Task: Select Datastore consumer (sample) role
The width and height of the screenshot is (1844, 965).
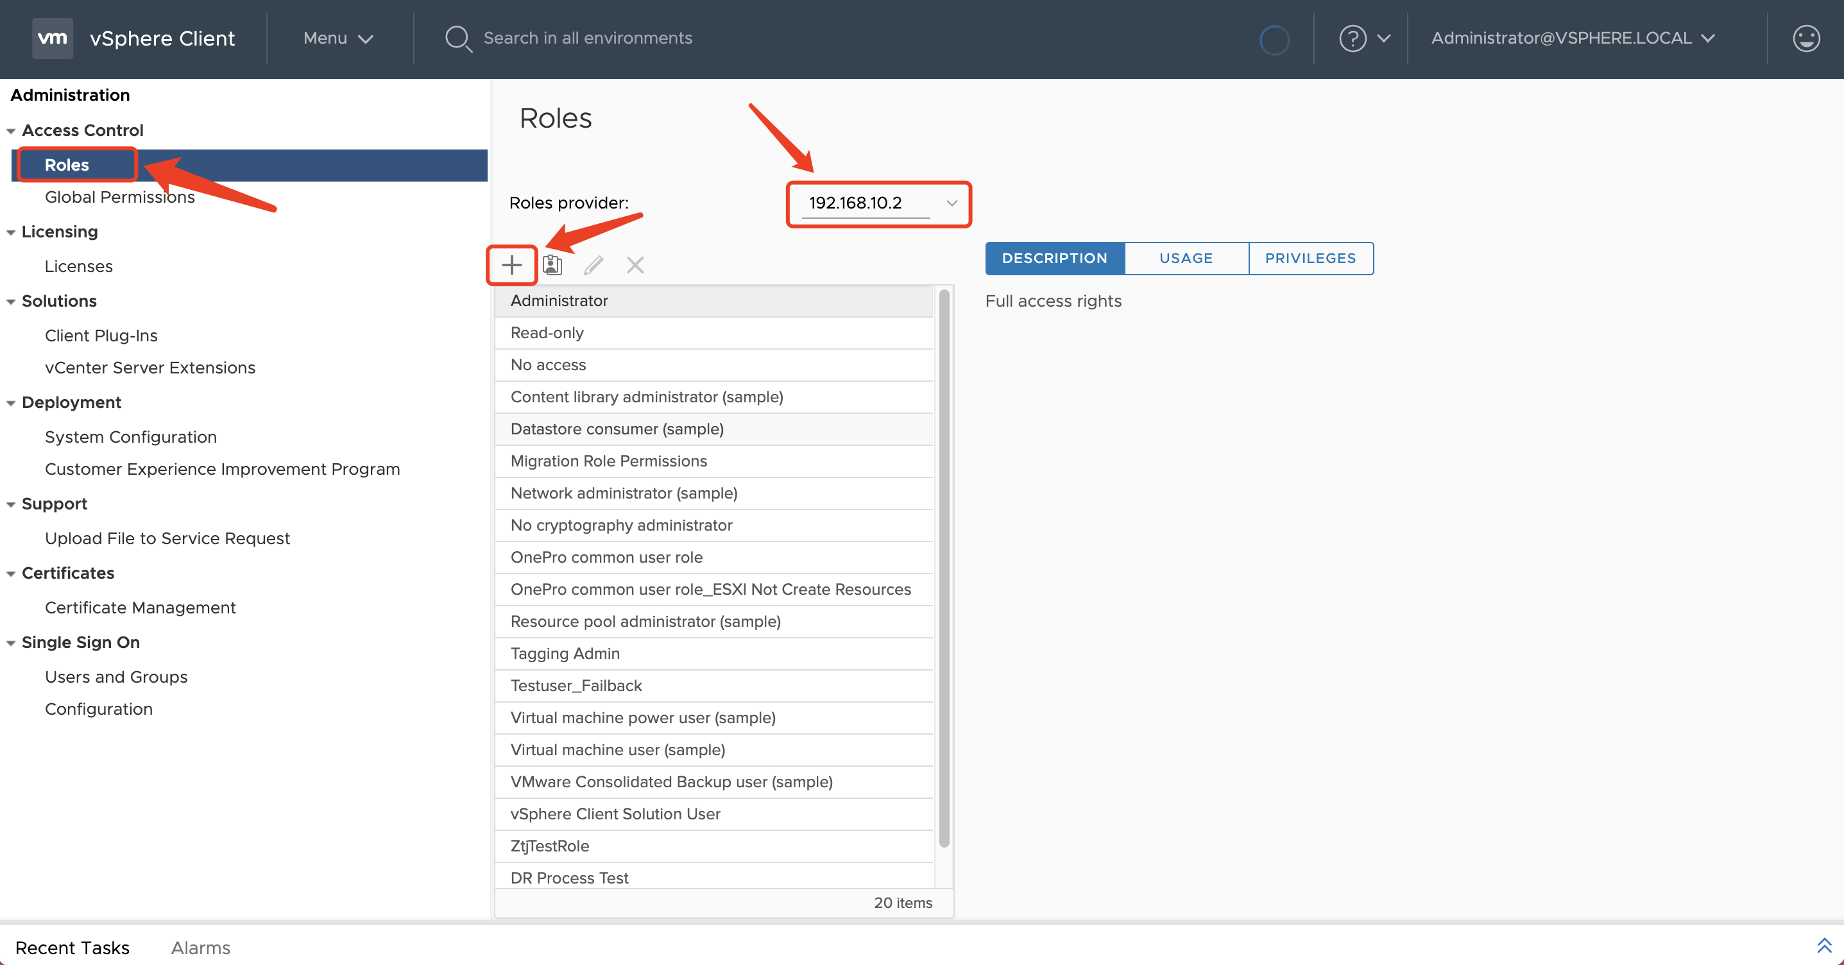Action: 713,429
